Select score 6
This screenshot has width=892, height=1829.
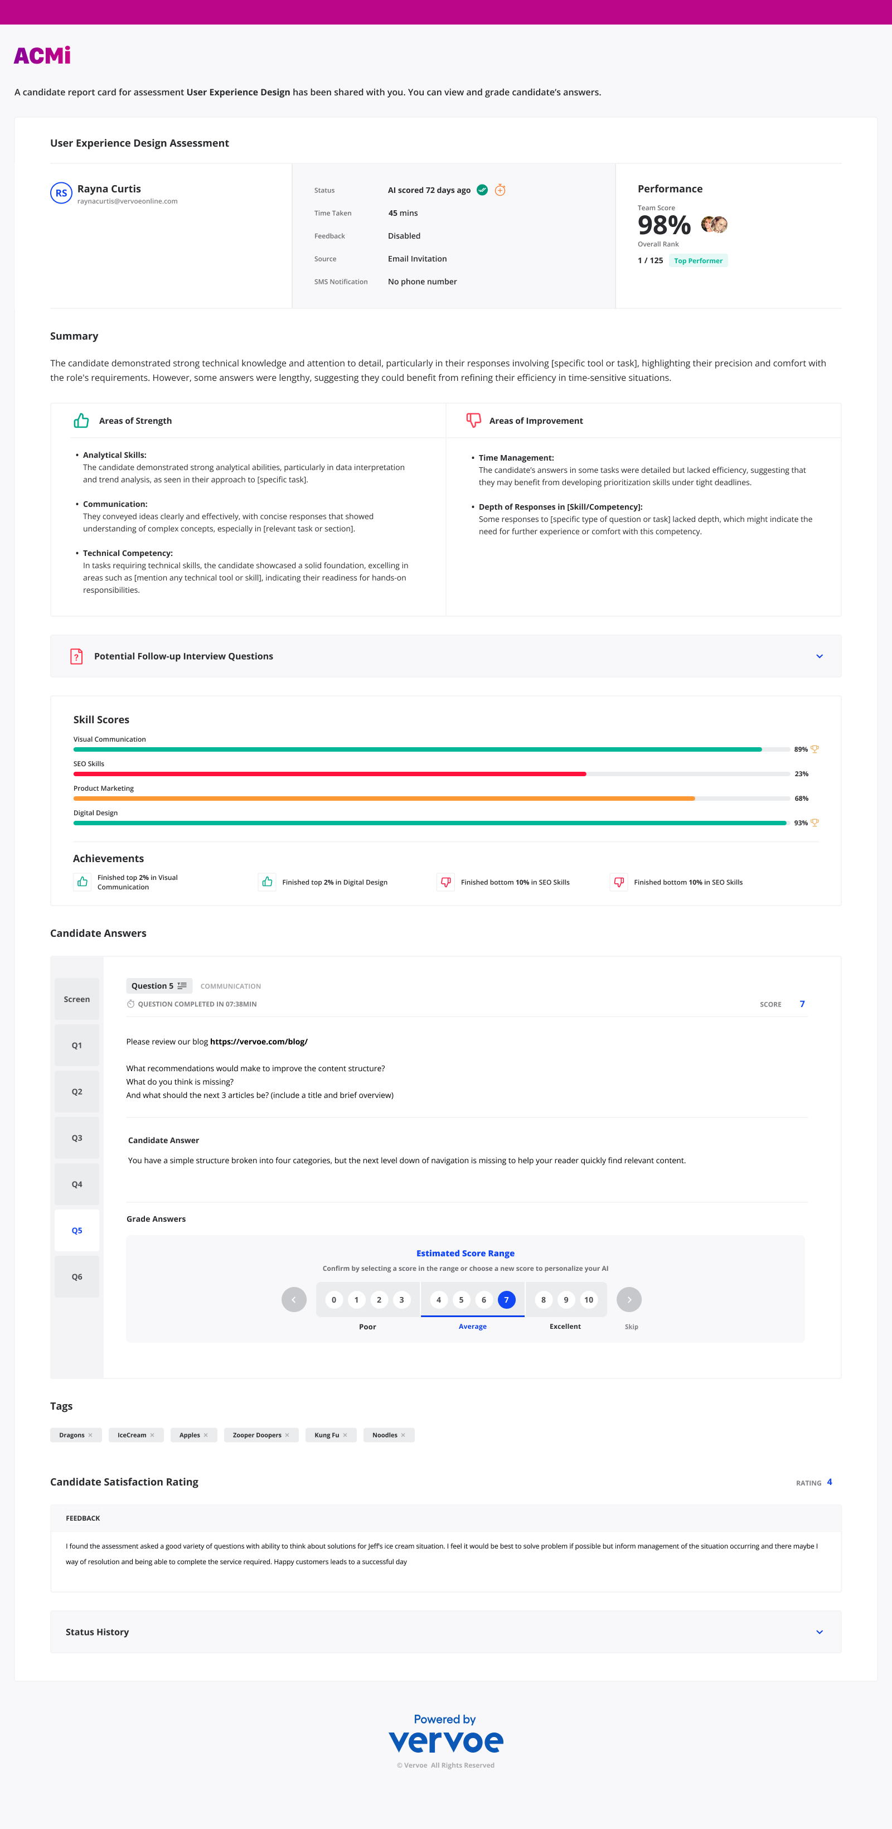pyautogui.click(x=484, y=1299)
